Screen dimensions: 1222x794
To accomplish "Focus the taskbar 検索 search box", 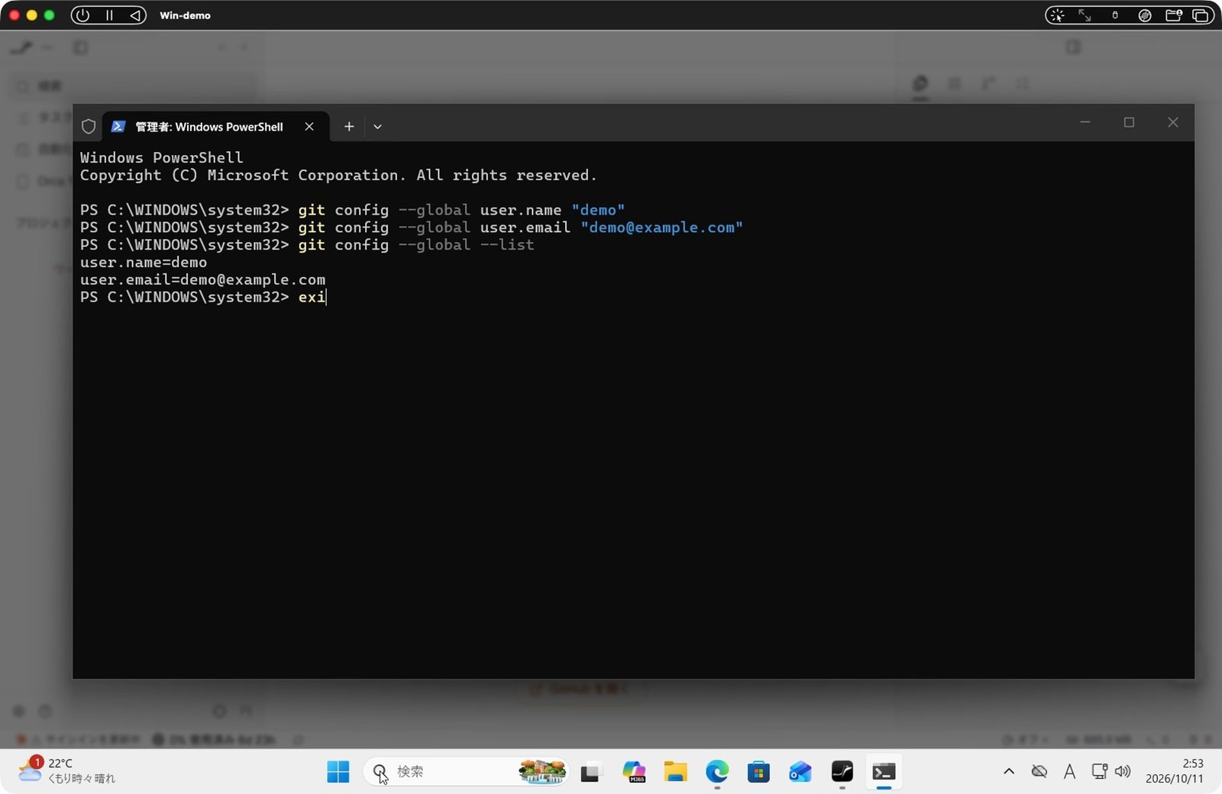I will 466,772.
